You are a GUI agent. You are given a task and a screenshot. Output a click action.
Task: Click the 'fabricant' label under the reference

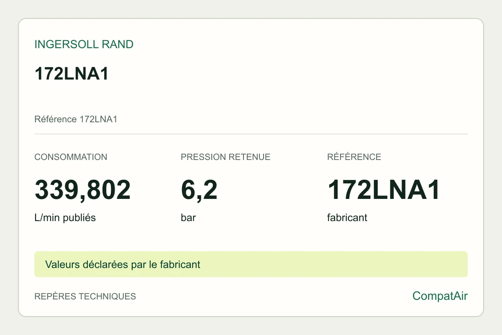347,218
